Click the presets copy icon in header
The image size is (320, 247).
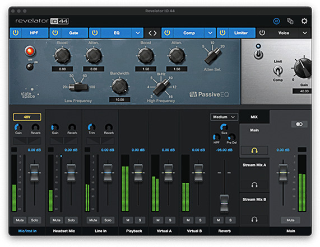290,21
